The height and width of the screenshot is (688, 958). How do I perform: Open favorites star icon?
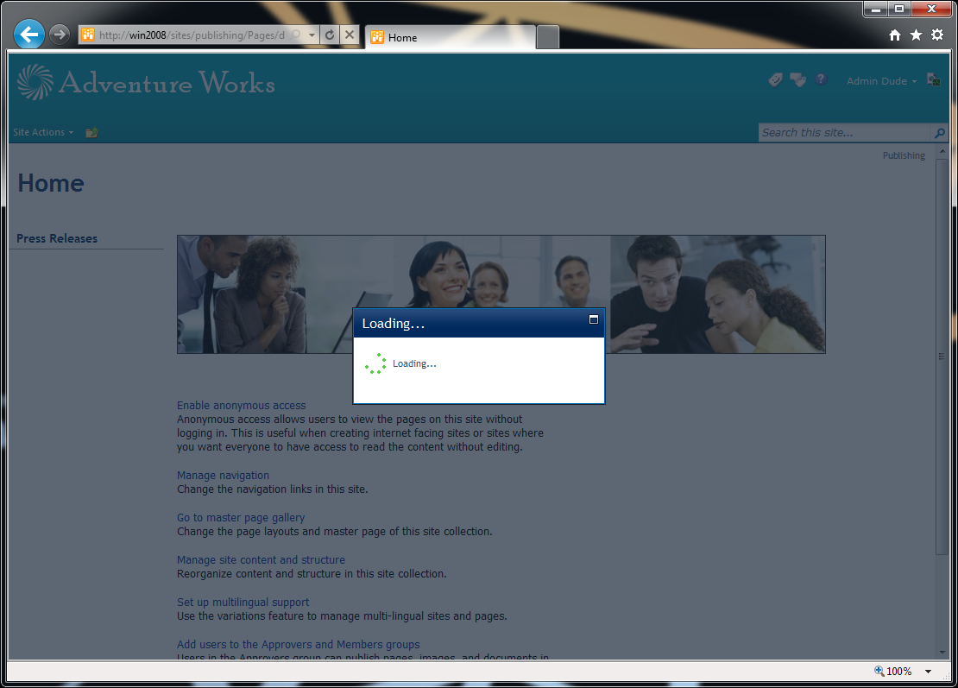916,35
